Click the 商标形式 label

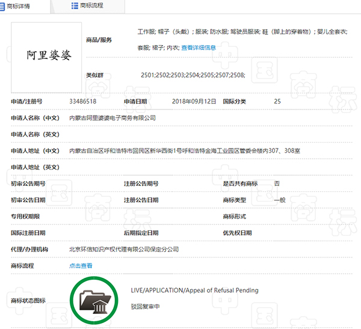pyautogui.click(x=235, y=217)
